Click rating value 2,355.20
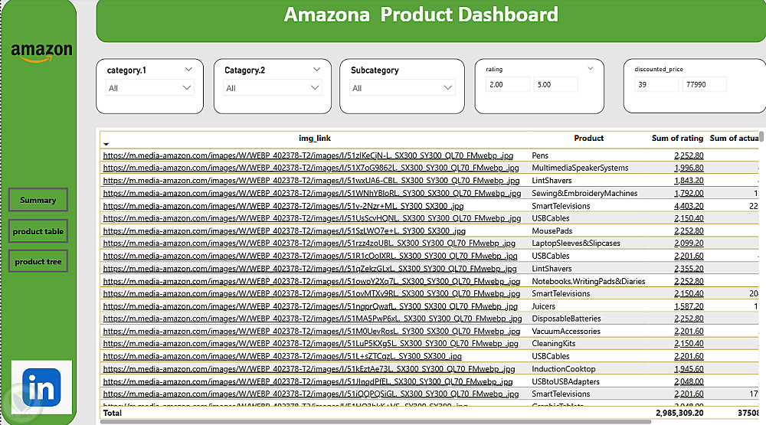 click(689, 268)
